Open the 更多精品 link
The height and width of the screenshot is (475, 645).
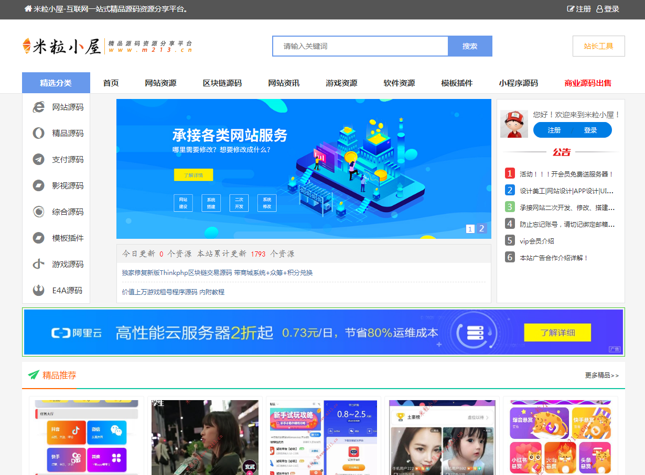click(601, 375)
